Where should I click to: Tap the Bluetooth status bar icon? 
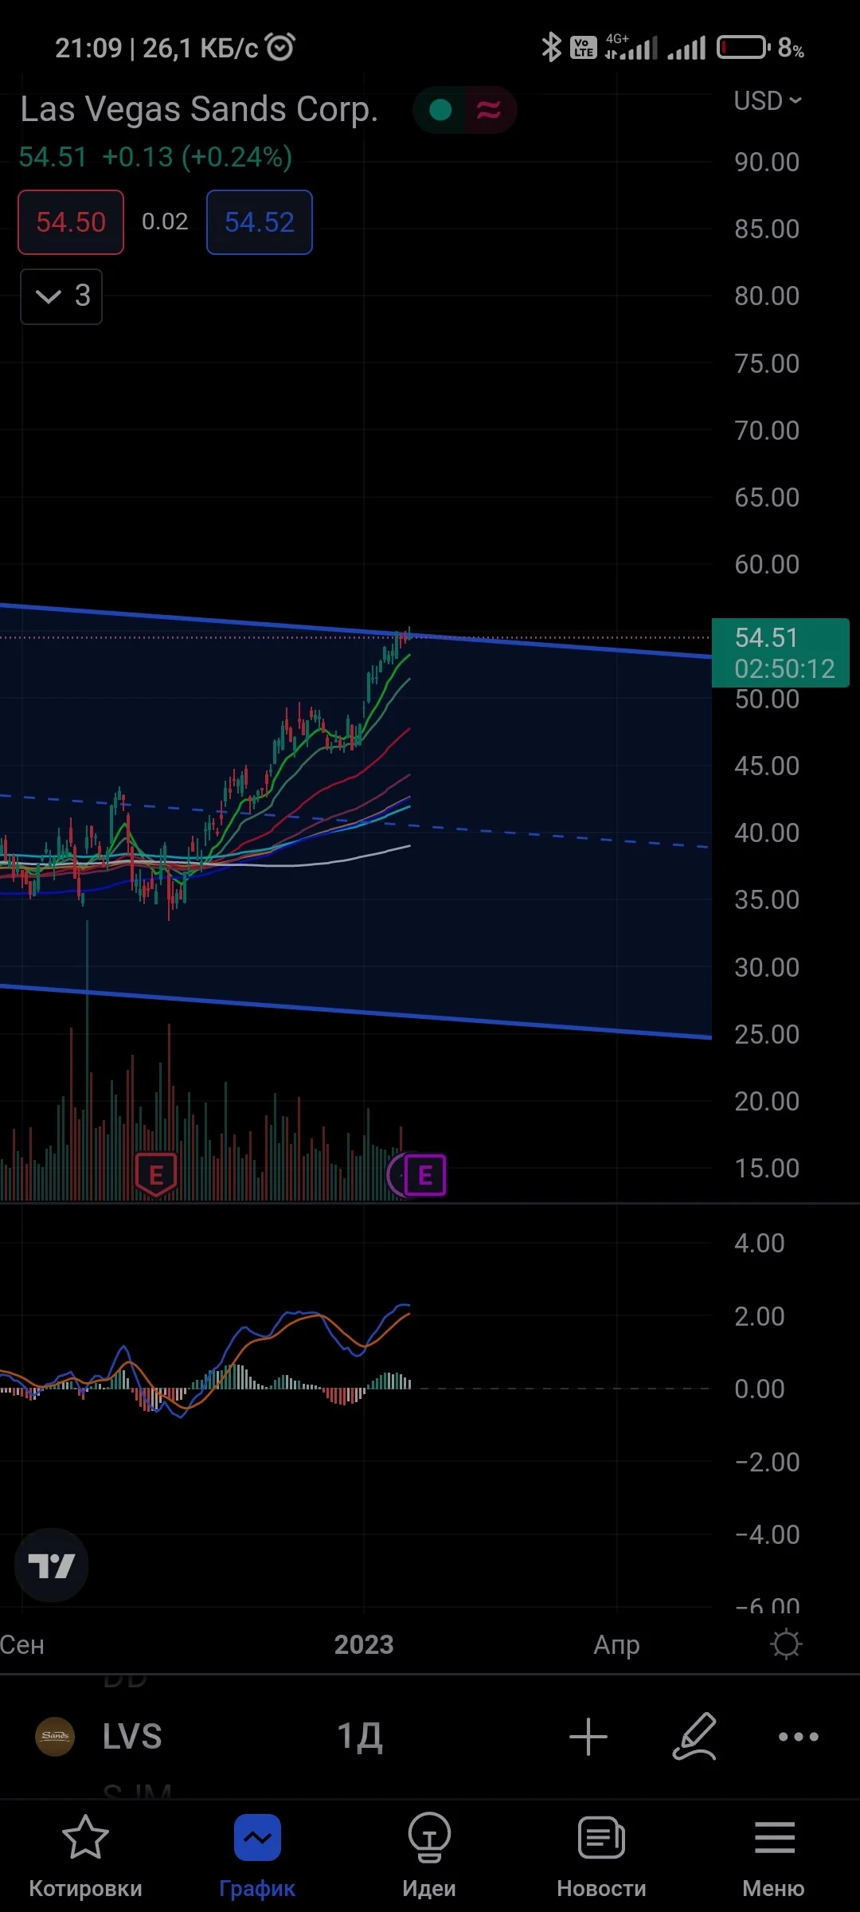(x=551, y=47)
